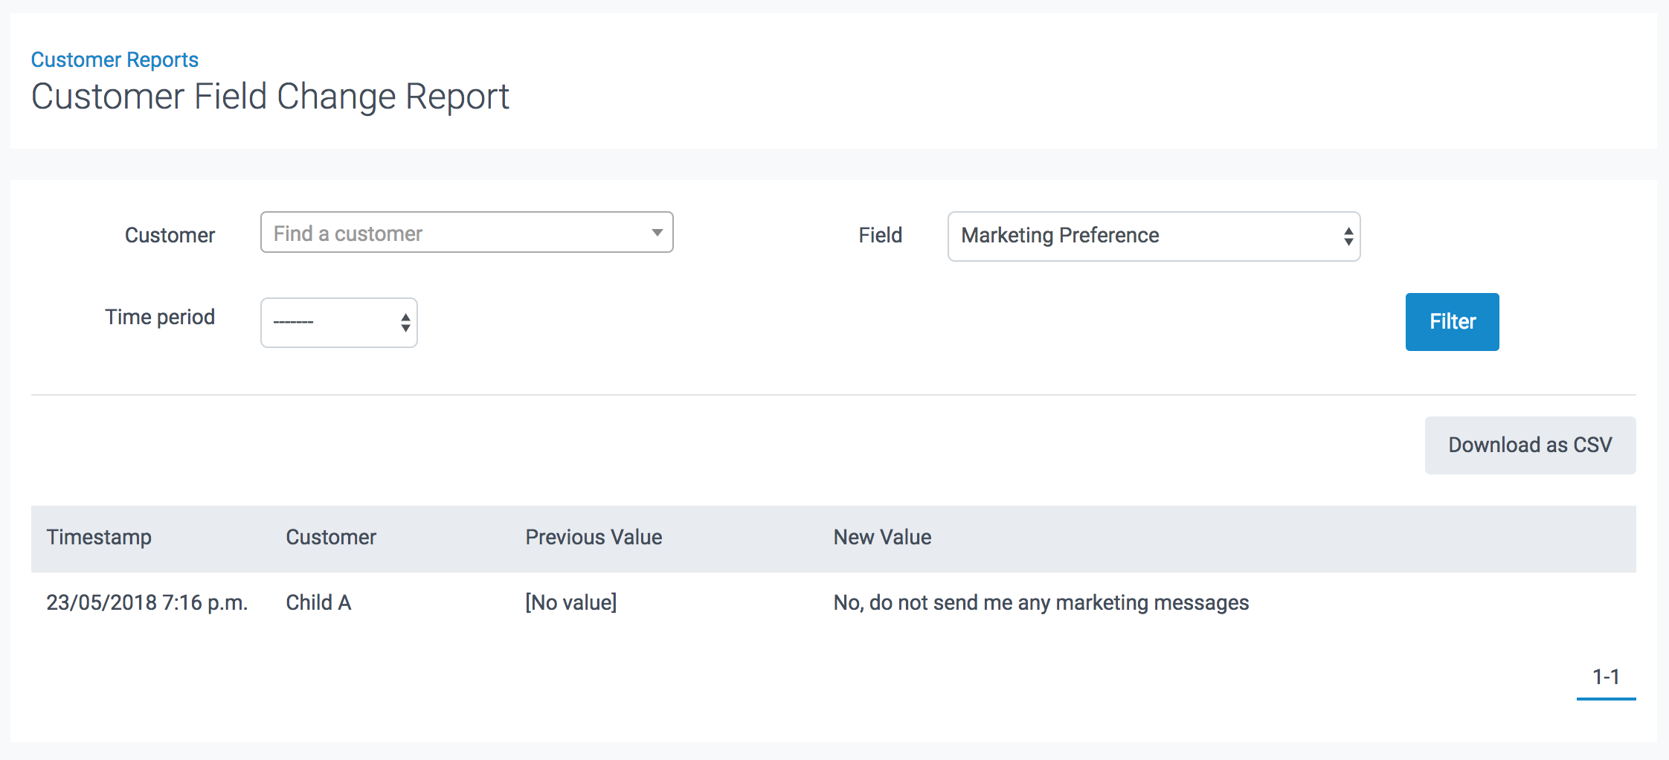Open the Field dropdown showing Marketing Preference

coord(1153,236)
